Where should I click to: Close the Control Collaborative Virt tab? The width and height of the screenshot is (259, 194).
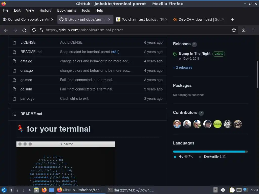[52, 19]
